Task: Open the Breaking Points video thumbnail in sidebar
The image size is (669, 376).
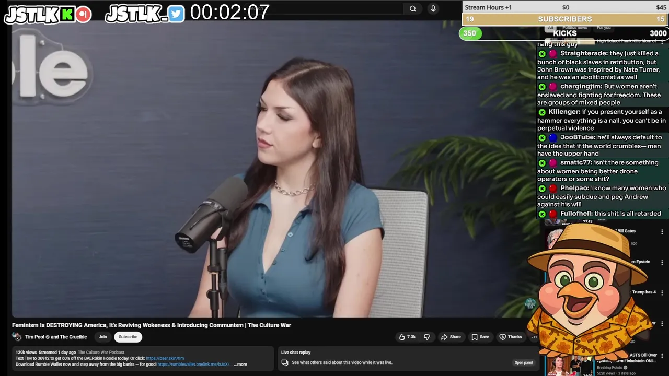Action: (569, 365)
